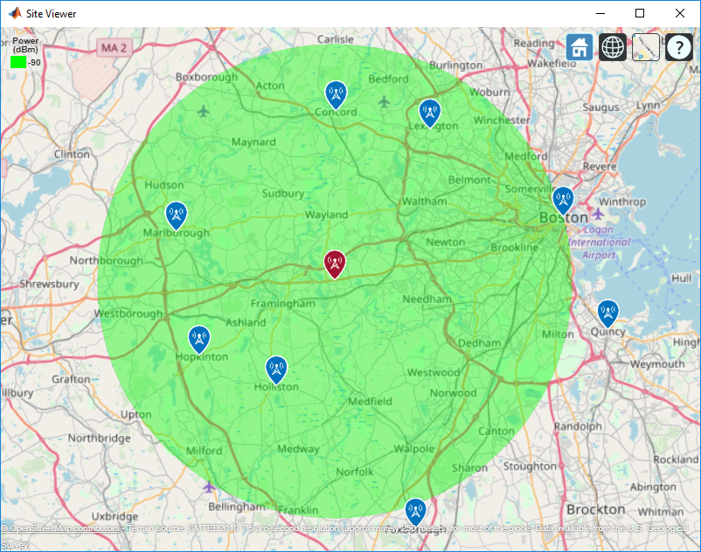Click the Framingham map label
701x552 pixels.
pyautogui.click(x=283, y=304)
